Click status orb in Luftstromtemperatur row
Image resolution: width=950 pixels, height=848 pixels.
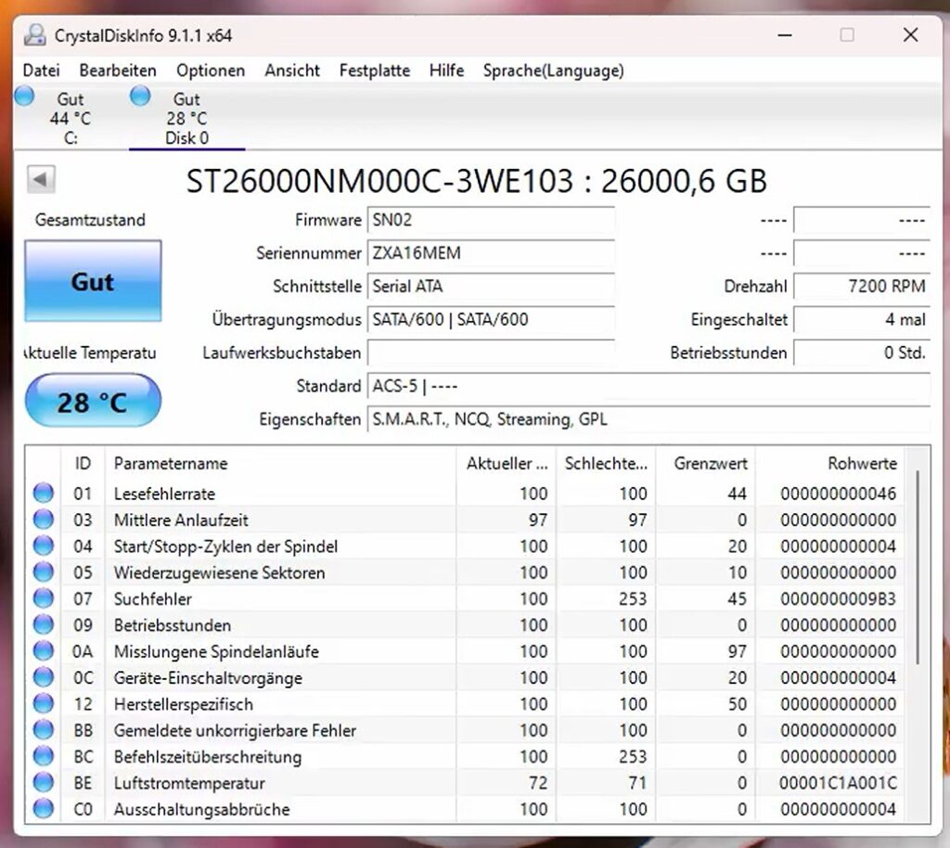coord(43,782)
